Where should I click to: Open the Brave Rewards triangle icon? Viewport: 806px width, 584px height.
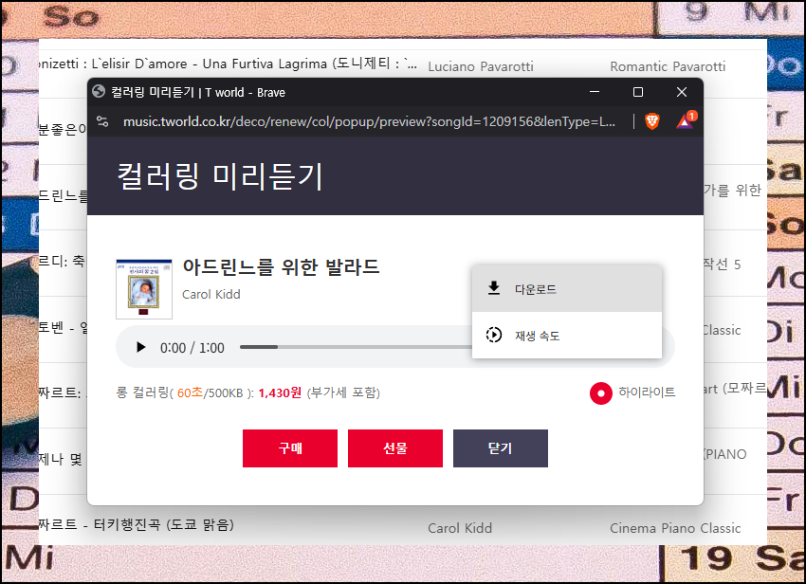point(686,120)
